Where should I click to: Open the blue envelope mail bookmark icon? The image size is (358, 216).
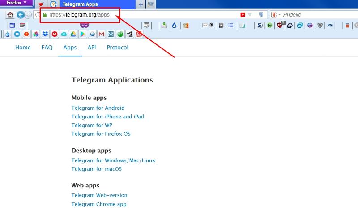click(111, 35)
